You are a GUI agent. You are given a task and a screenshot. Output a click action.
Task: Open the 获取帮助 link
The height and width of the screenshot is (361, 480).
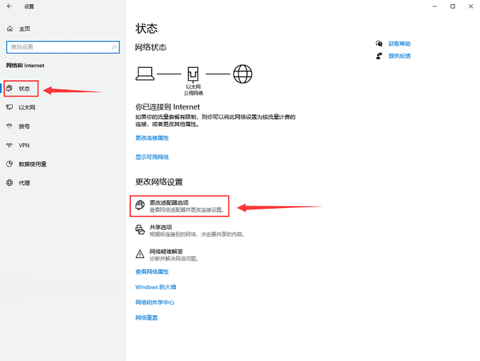tap(400, 44)
